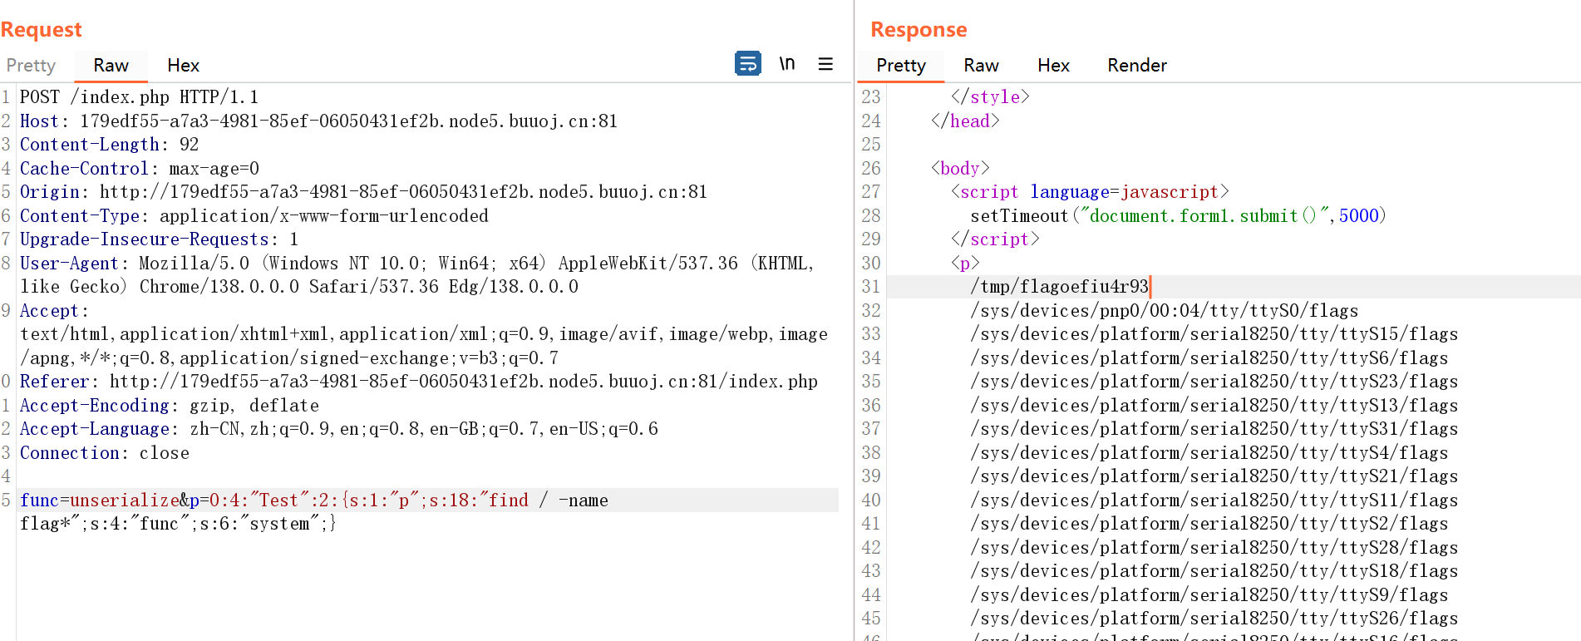
Task: Click the func=unserialize body parameter line
Action: coord(314,500)
